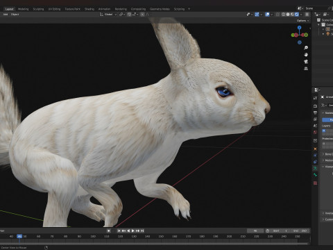The image size is (333, 250).
Task: Open the UV Editing workspace tab
Action: 54,9
